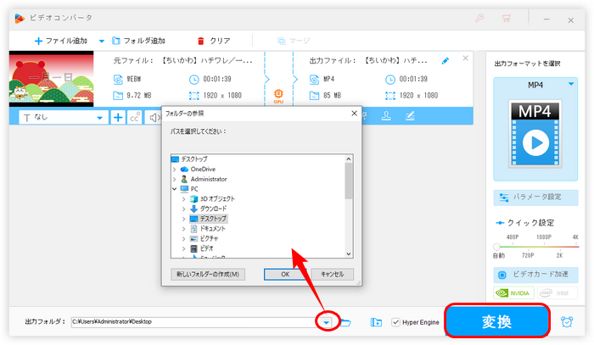Close the フォルダーの参照 dialog

click(354, 113)
